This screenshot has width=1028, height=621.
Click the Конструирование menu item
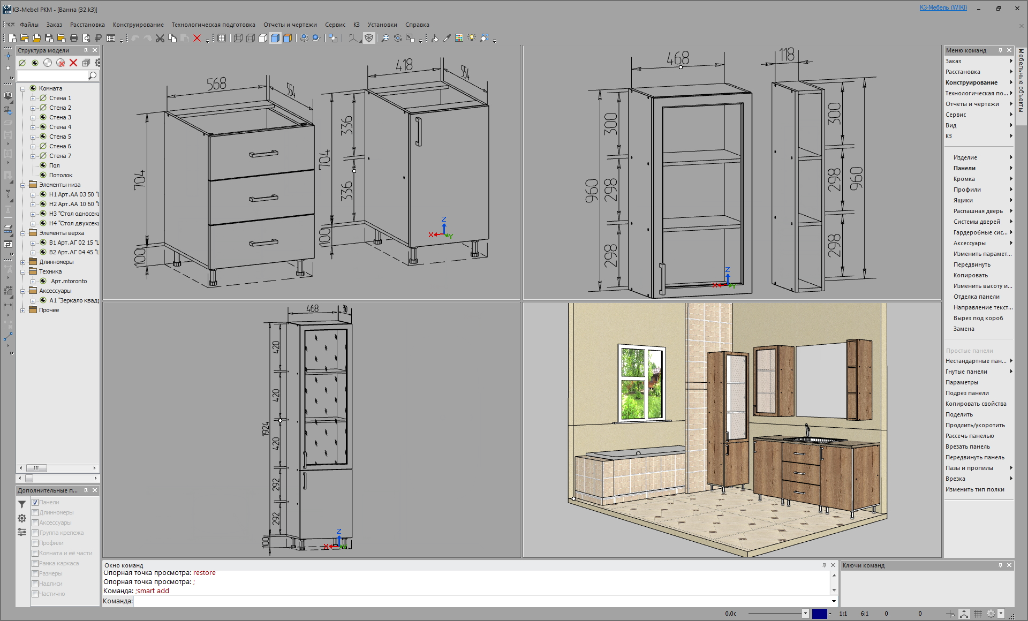[x=139, y=25]
